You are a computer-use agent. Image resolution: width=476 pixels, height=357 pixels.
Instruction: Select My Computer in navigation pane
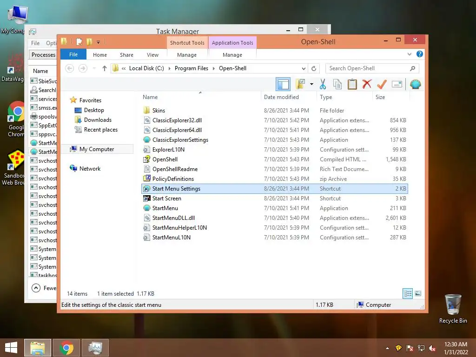click(x=97, y=149)
